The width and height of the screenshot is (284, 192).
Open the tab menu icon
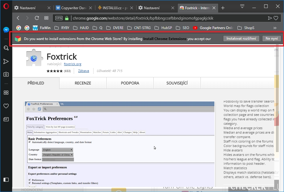point(242,6)
